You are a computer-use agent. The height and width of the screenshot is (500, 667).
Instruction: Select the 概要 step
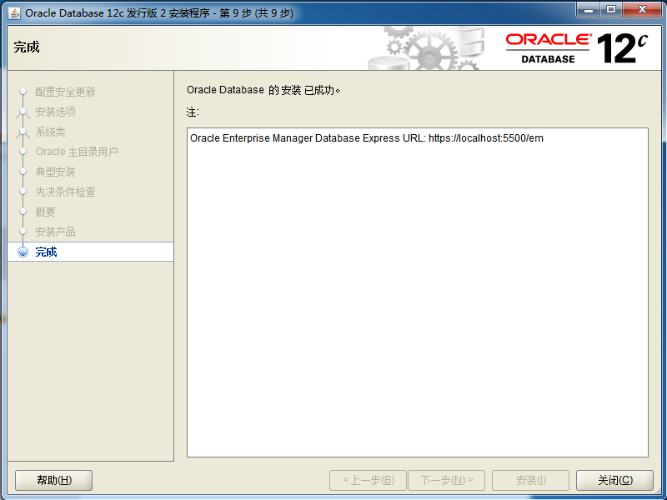click(x=45, y=212)
